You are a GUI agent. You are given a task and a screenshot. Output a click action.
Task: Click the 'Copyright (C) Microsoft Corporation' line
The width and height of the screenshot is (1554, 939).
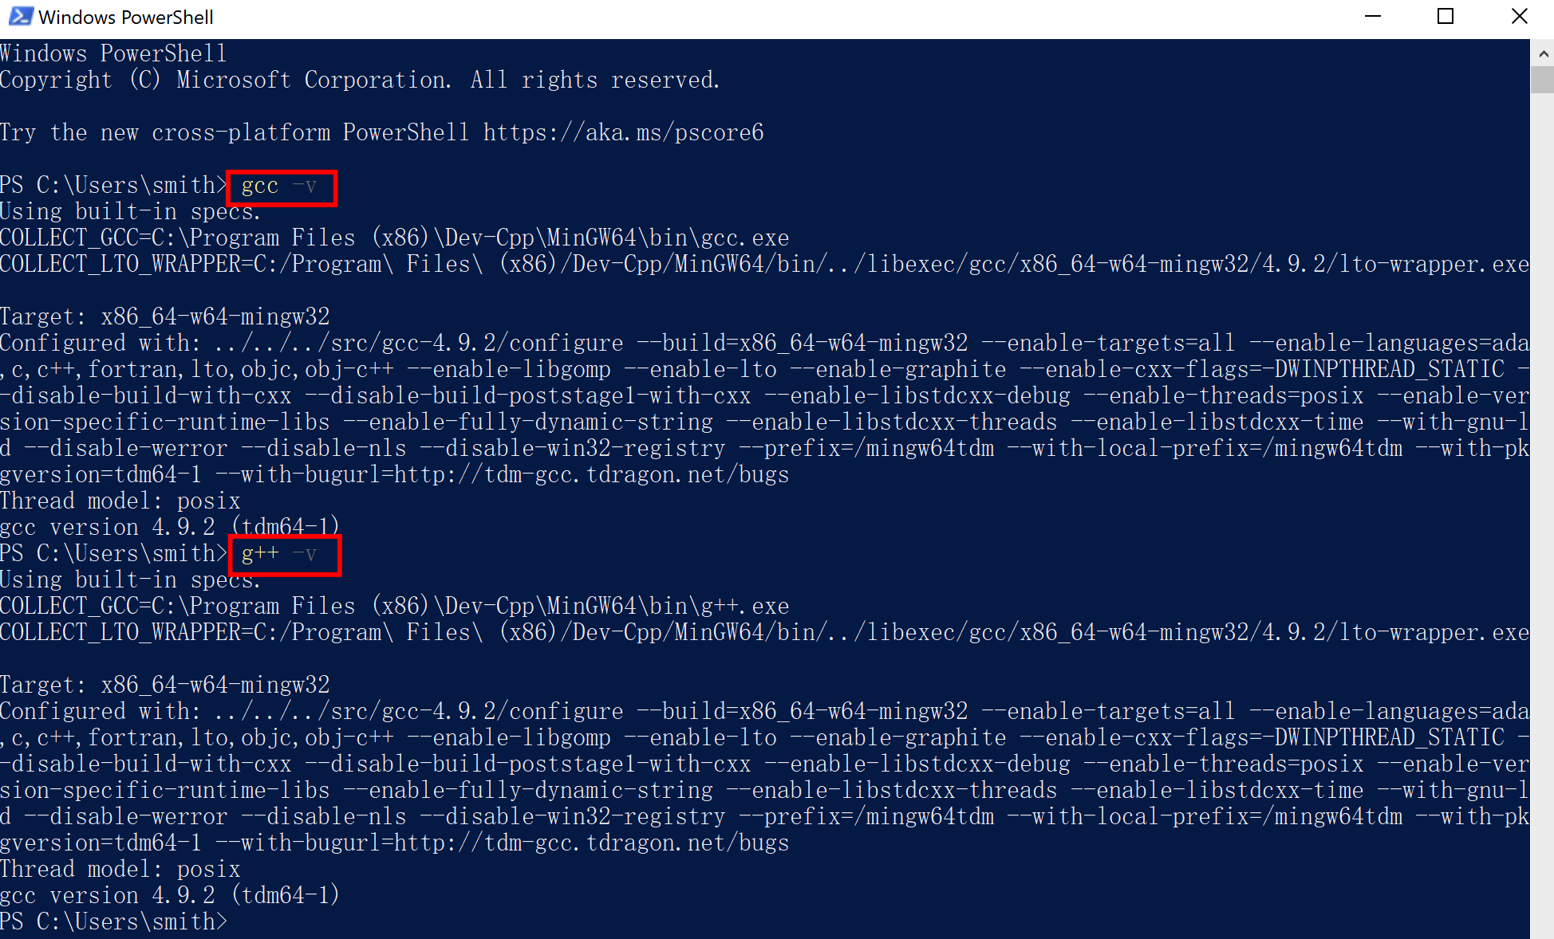tap(360, 81)
